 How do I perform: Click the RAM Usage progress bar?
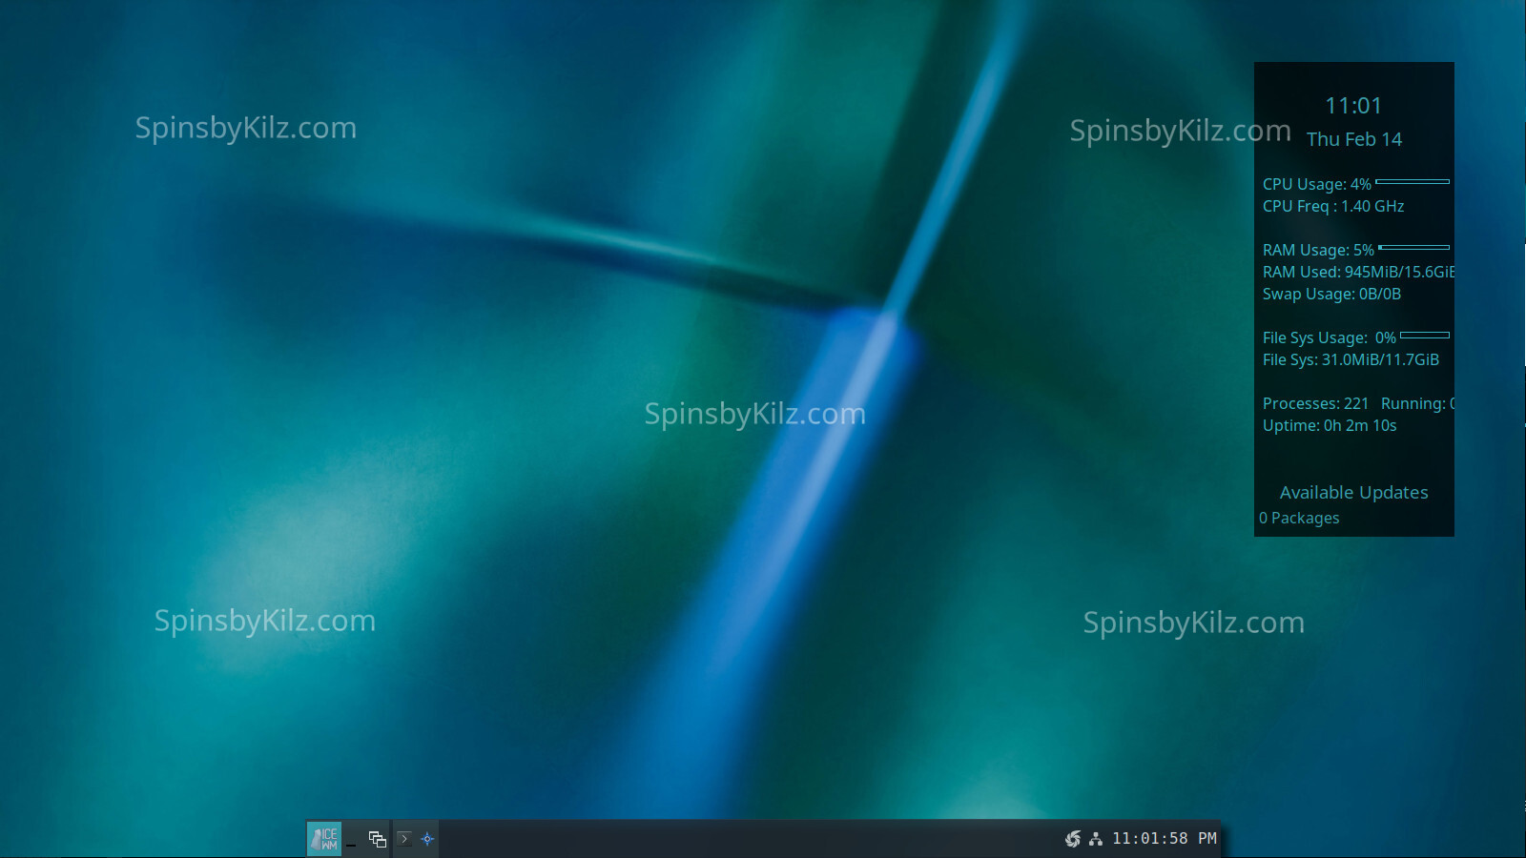click(x=1413, y=248)
